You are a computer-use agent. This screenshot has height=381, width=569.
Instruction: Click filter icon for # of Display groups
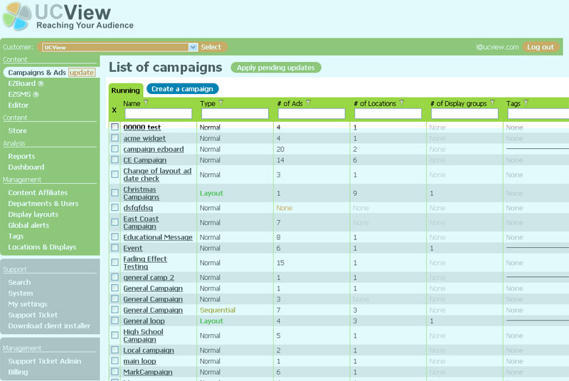(x=492, y=103)
